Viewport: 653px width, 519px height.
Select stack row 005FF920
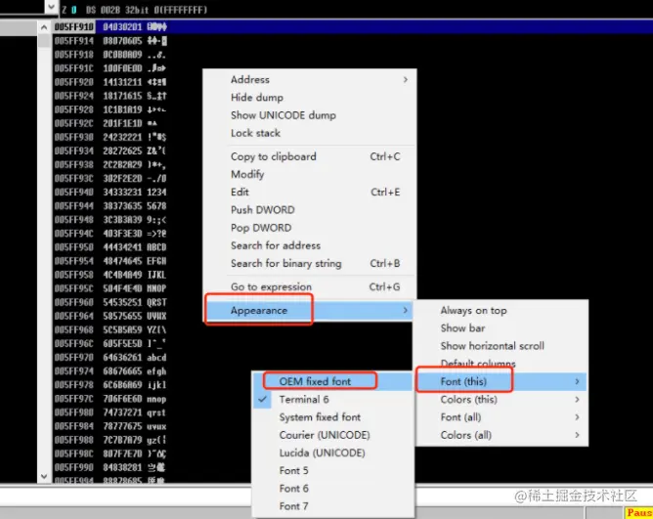tap(110, 82)
